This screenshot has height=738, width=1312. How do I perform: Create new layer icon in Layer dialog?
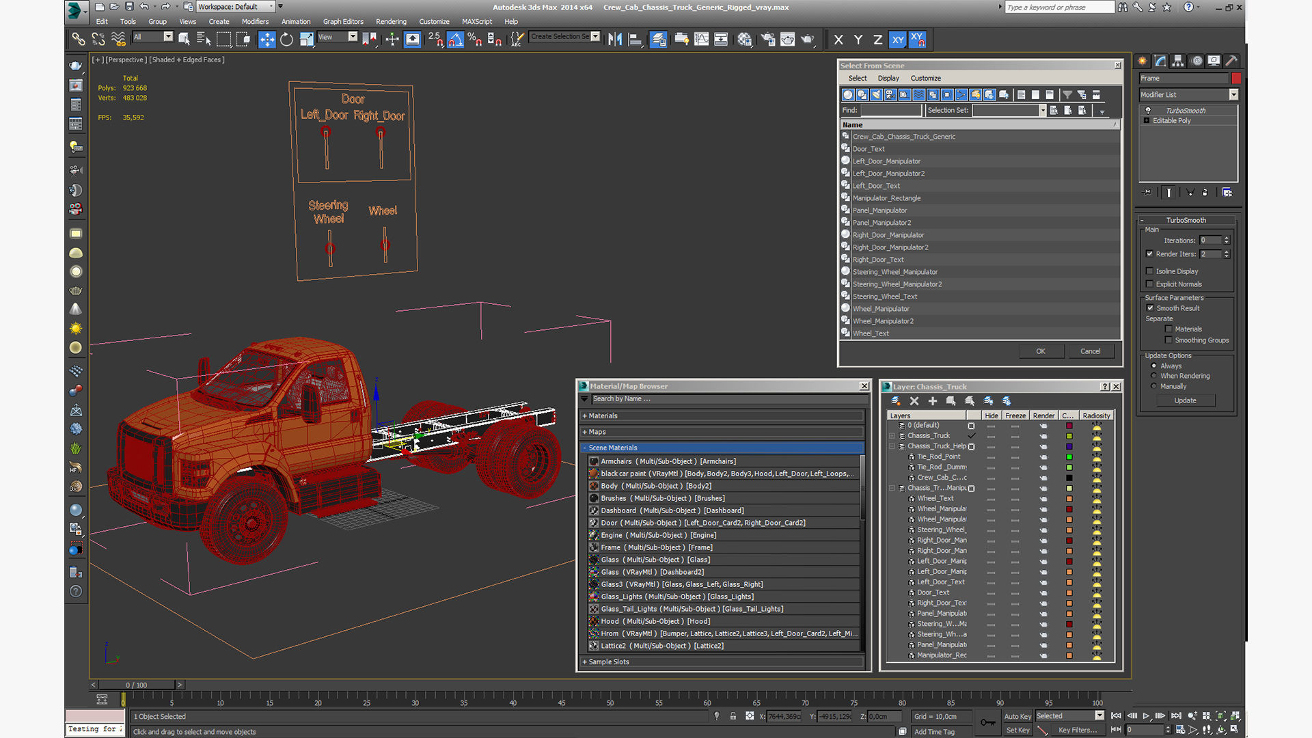[895, 401]
